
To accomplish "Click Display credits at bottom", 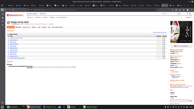I will 160,32.
